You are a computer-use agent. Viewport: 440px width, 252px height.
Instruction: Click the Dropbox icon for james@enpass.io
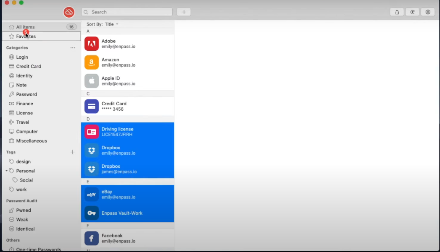point(92,169)
